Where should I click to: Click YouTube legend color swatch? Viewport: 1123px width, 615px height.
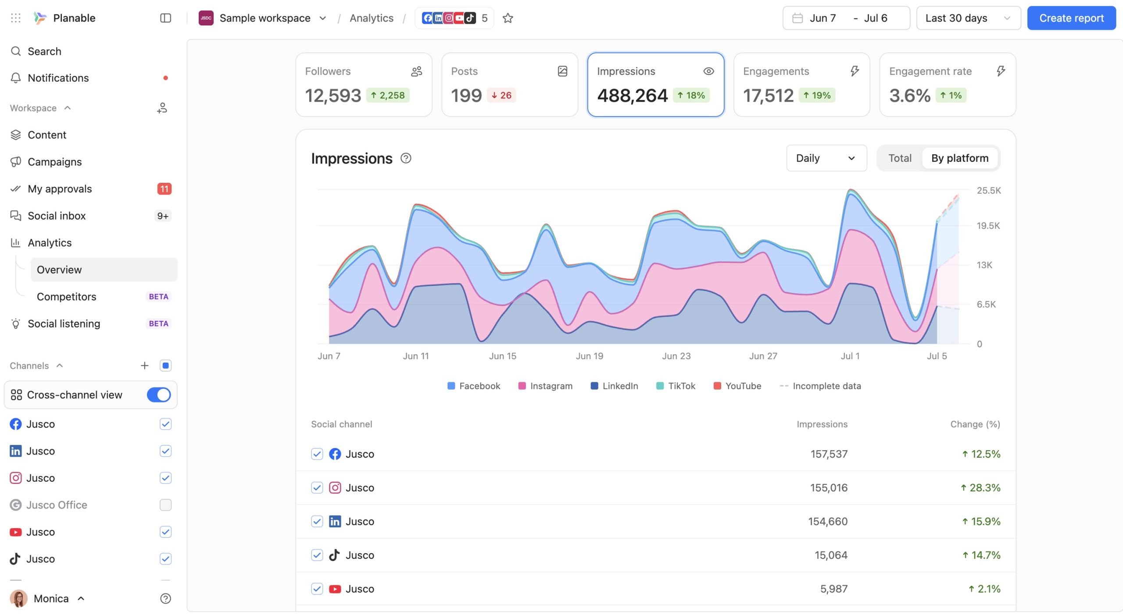coord(717,386)
